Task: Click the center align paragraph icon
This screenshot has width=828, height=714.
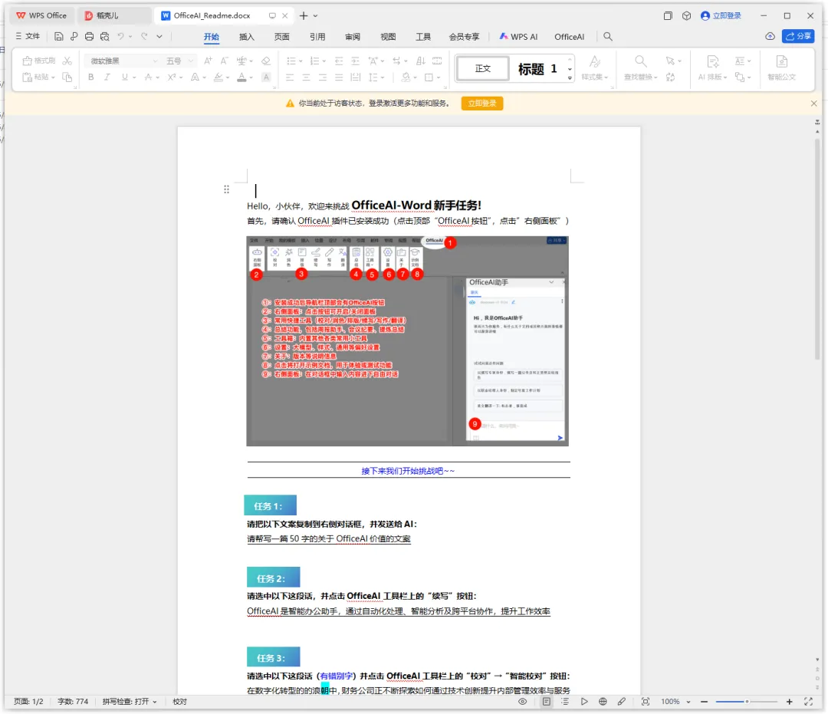Action: (306, 77)
